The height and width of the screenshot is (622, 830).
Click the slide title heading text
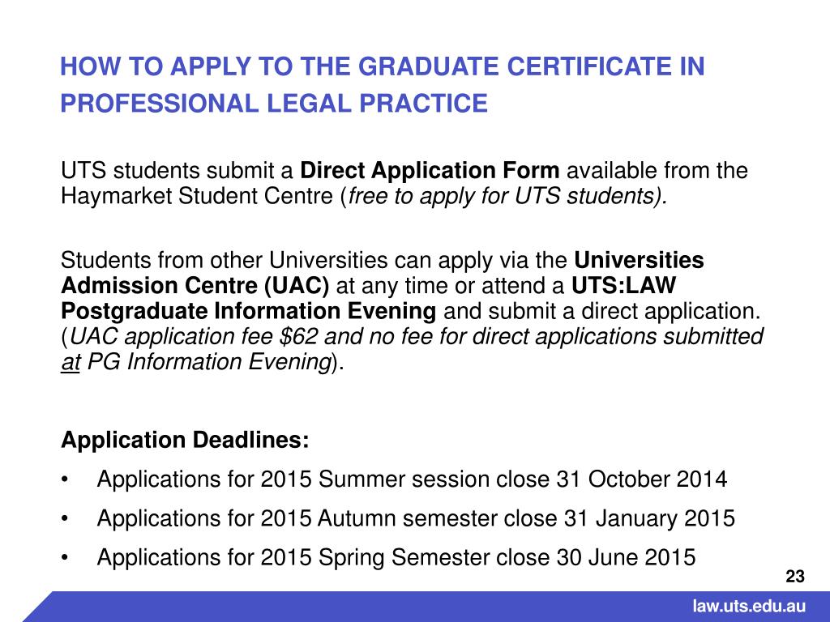pos(383,84)
